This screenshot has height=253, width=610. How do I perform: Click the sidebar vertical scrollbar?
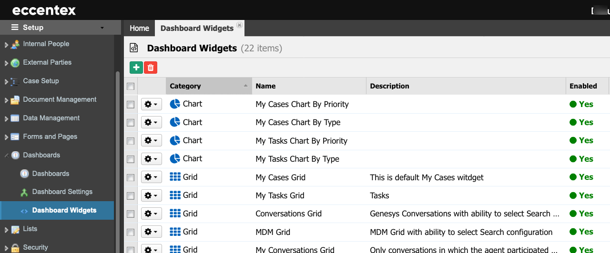click(x=118, y=162)
